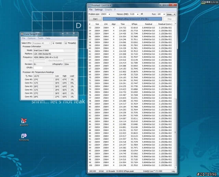
Task: Select LinX result row 68
Action: [x=131, y=72]
